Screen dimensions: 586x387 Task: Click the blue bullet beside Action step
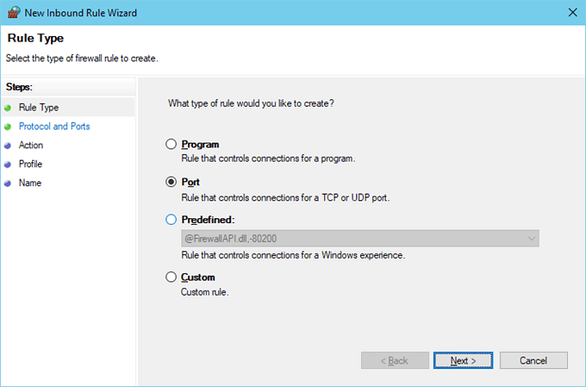[x=9, y=146]
